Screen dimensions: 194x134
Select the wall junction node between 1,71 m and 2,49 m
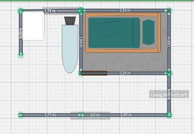point(81,115)
